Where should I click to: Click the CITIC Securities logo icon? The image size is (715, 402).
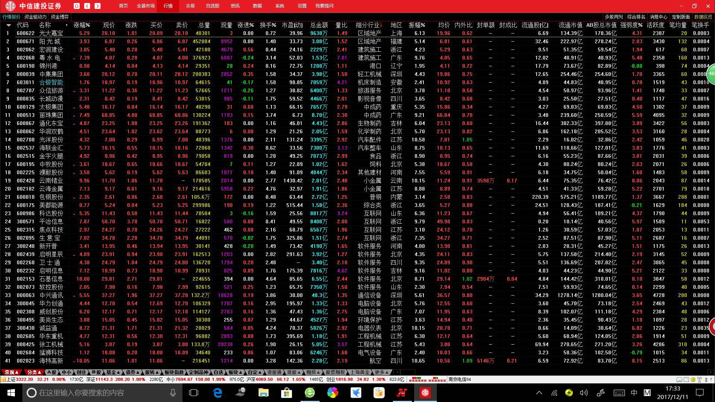pos(10,6)
